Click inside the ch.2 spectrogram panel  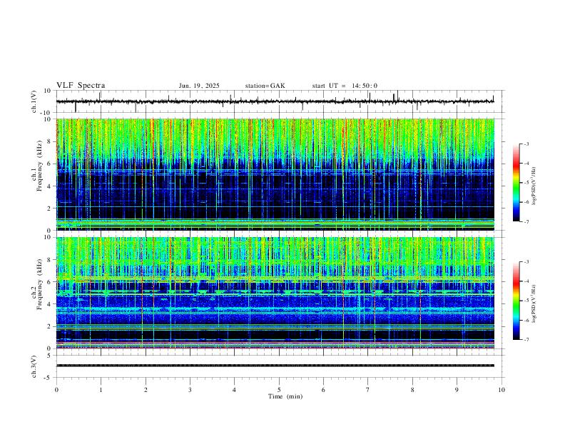(275, 293)
